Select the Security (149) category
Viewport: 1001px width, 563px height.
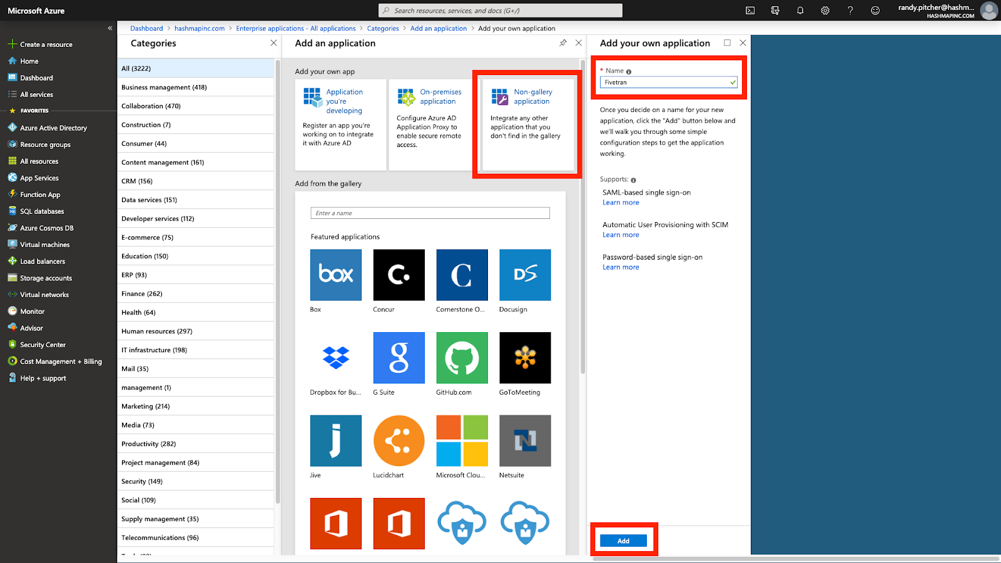[x=196, y=481]
